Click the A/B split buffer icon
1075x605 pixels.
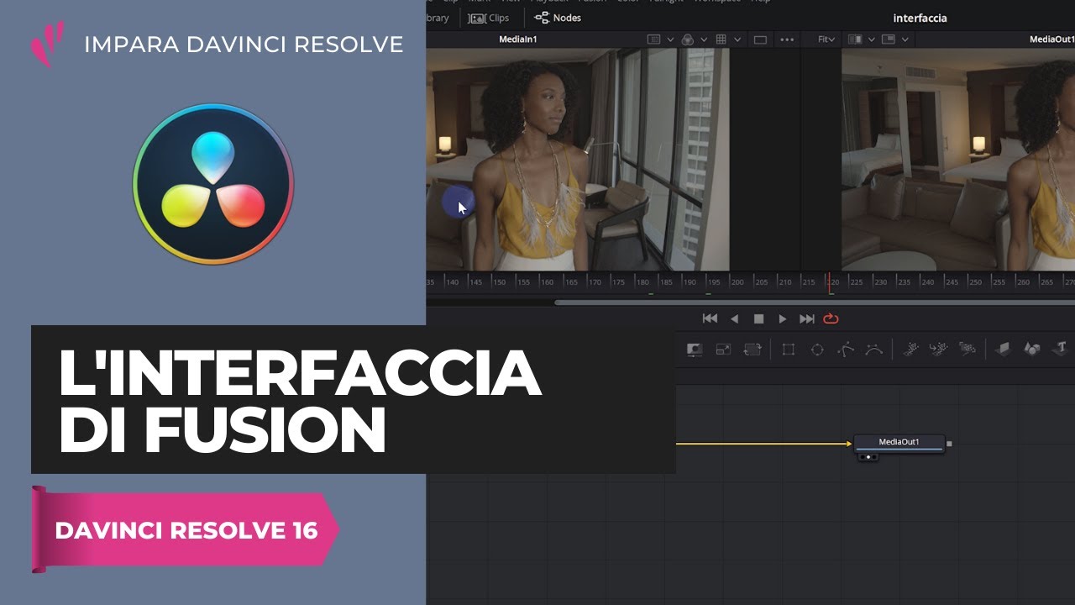coord(856,39)
